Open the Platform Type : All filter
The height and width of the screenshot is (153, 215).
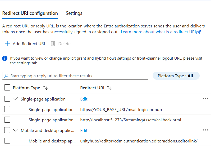tap(176, 76)
